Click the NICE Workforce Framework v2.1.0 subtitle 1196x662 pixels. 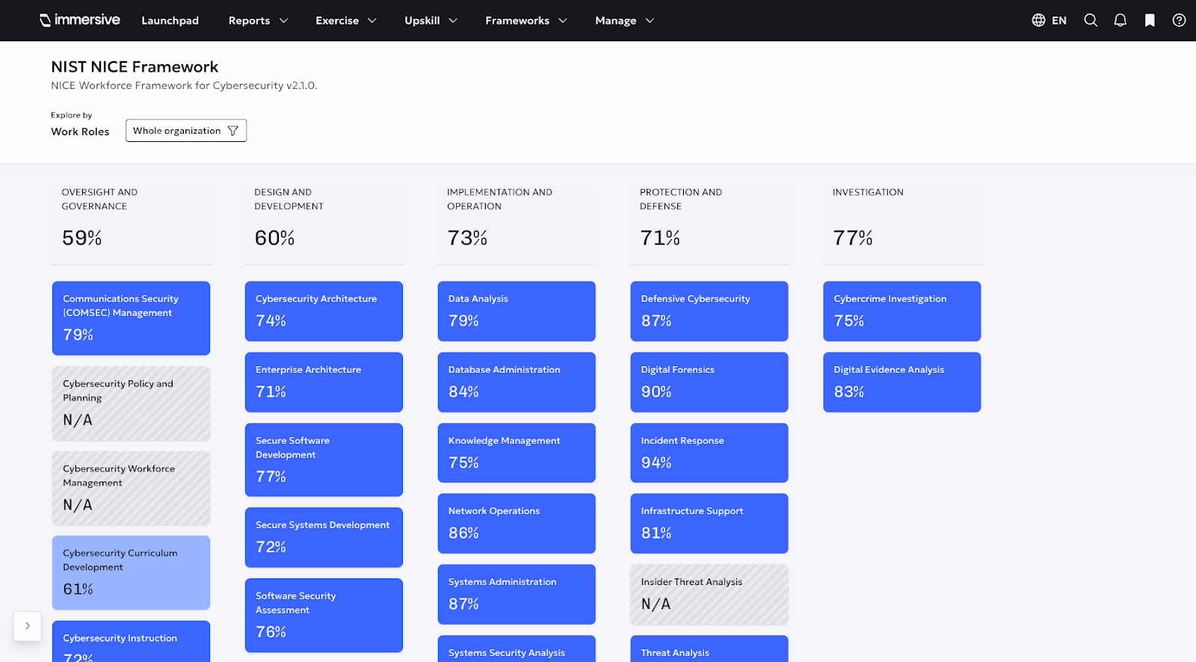[184, 86]
